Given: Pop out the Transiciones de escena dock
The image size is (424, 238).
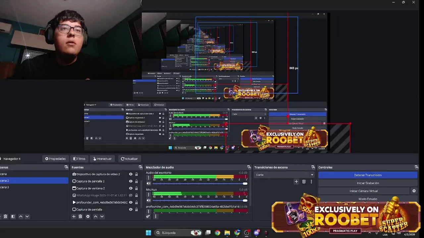Looking at the screenshot, I should [x=313, y=167].
